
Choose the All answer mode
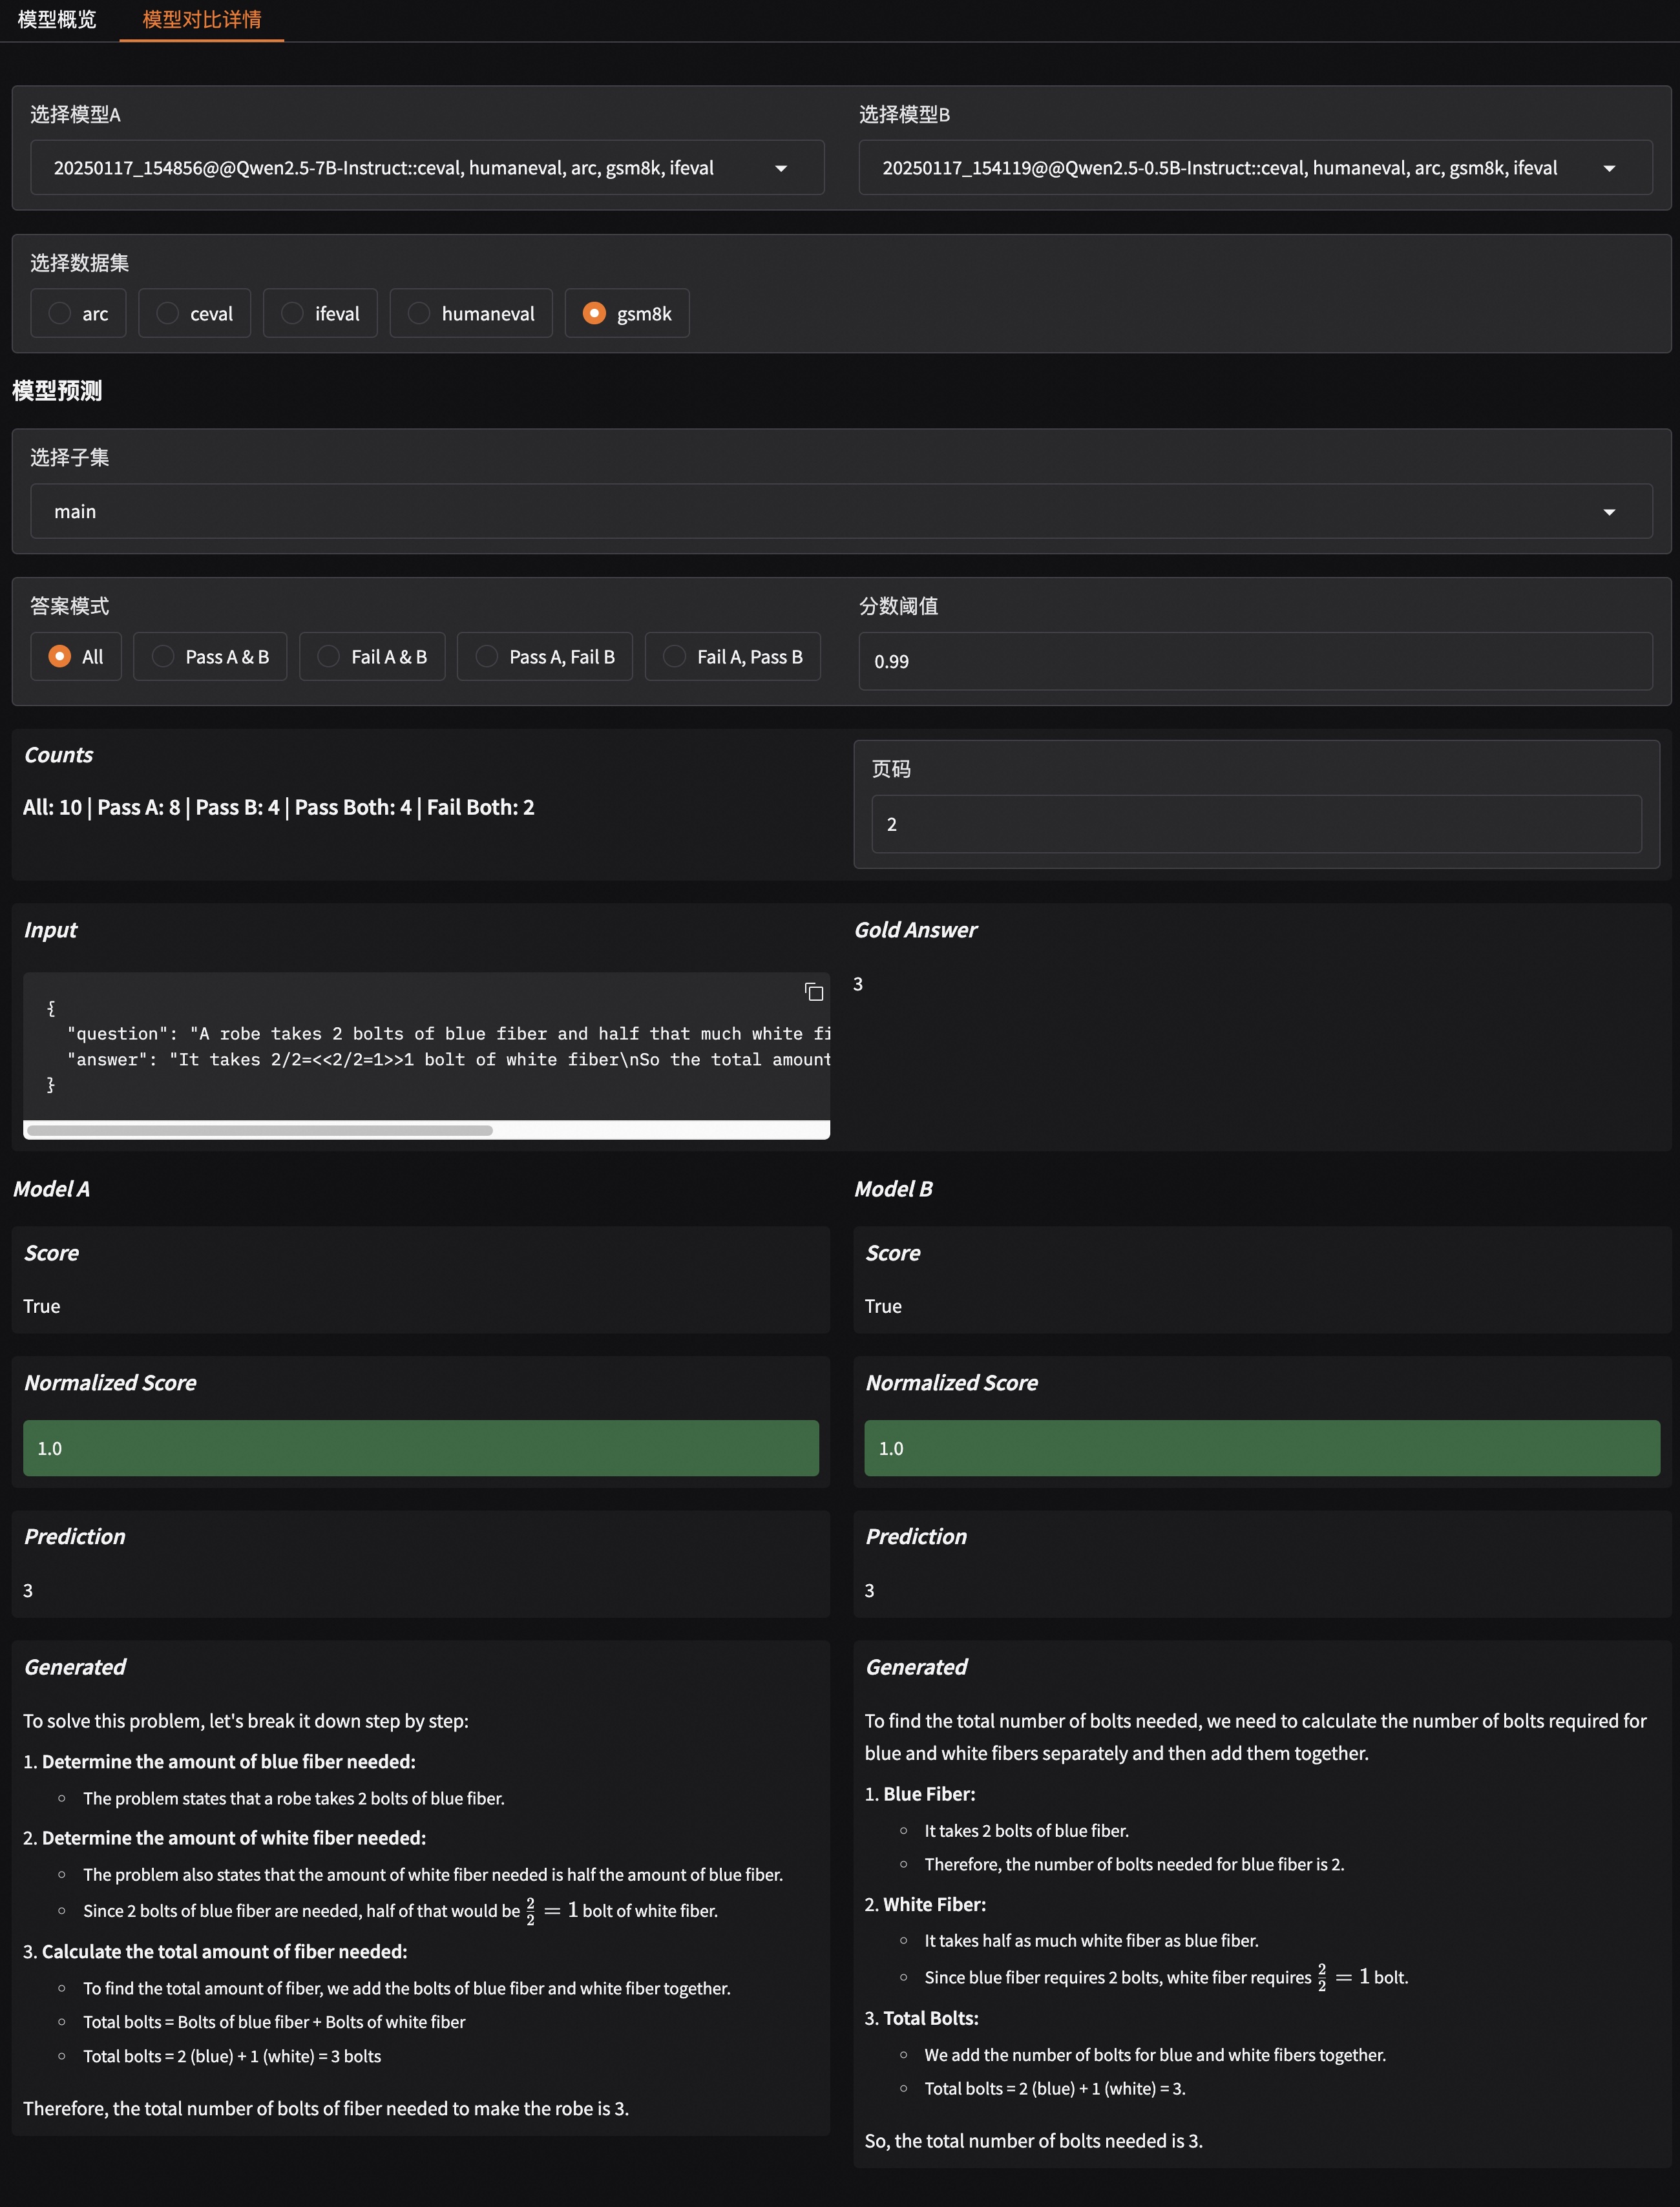click(60, 657)
